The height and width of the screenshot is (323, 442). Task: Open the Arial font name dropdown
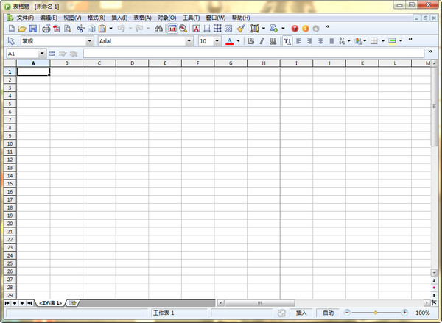pos(189,41)
